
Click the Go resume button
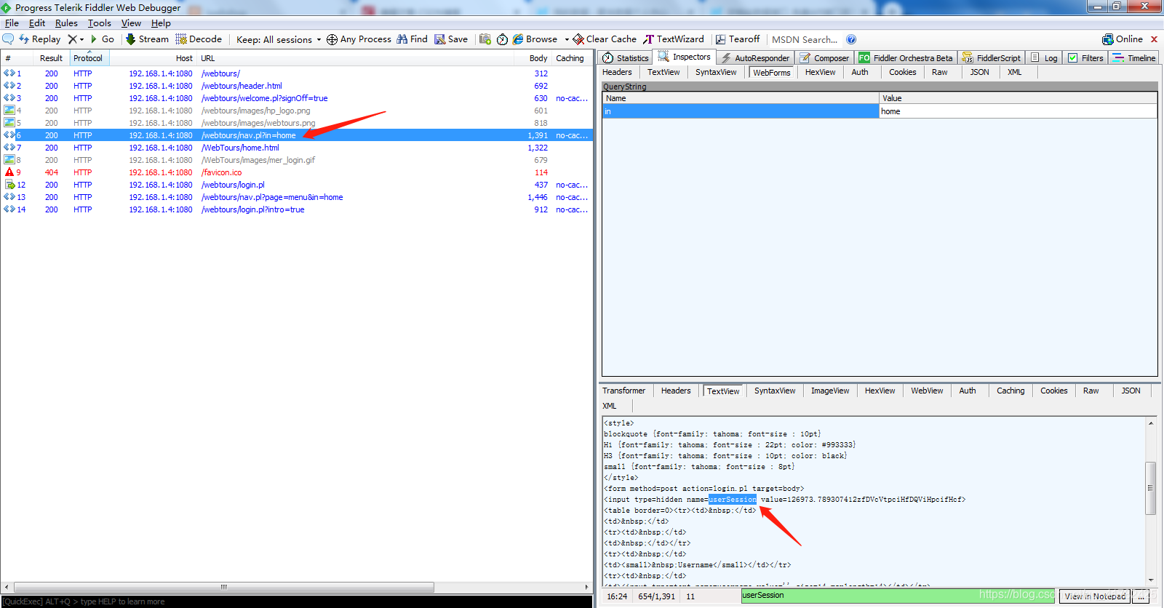103,39
